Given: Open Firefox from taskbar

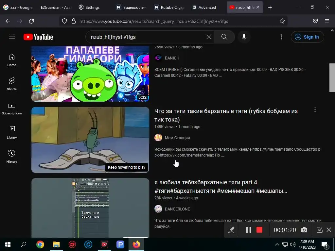Looking at the screenshot, I should (136, 244).
